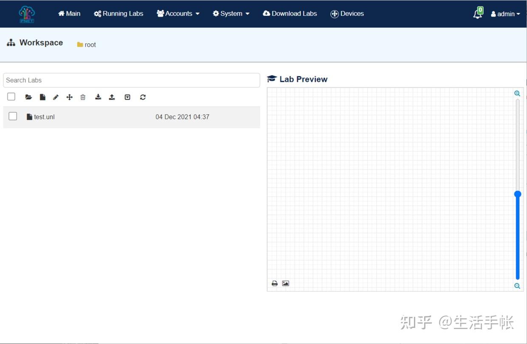Open the test.unl lab file

point(44,117)
